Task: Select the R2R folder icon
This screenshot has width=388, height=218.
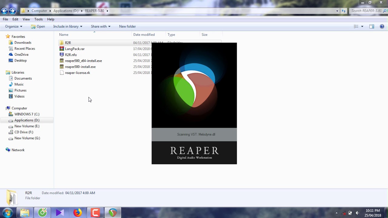Action: (x=62, y=43)
